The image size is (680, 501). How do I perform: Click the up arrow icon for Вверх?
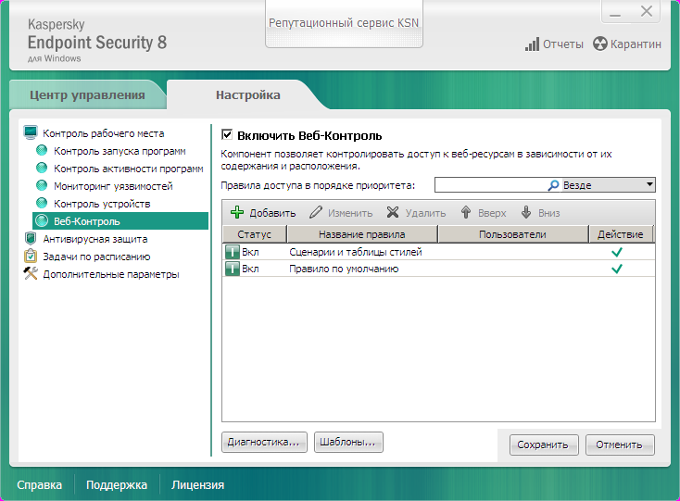tap(466, 212)
